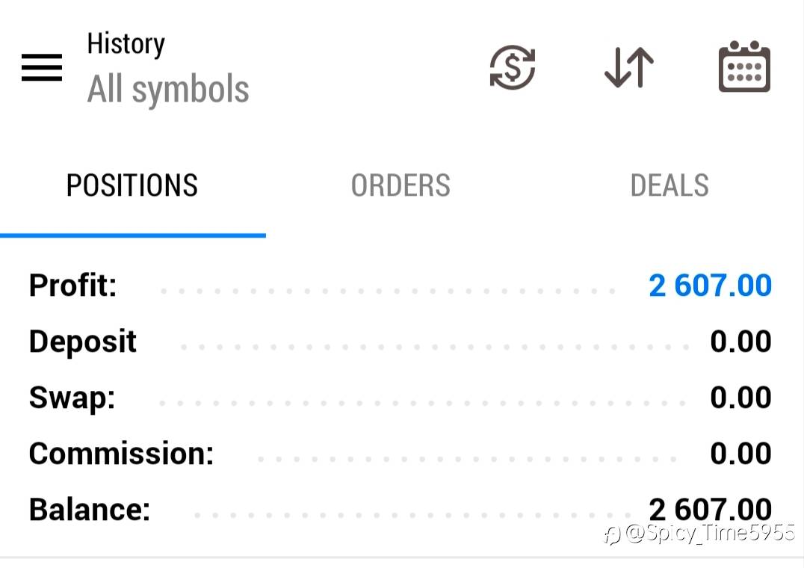This screenshot has height=568, width=804.
Task: Switch to the DEALS tab
Action: [x=670, y=185]
